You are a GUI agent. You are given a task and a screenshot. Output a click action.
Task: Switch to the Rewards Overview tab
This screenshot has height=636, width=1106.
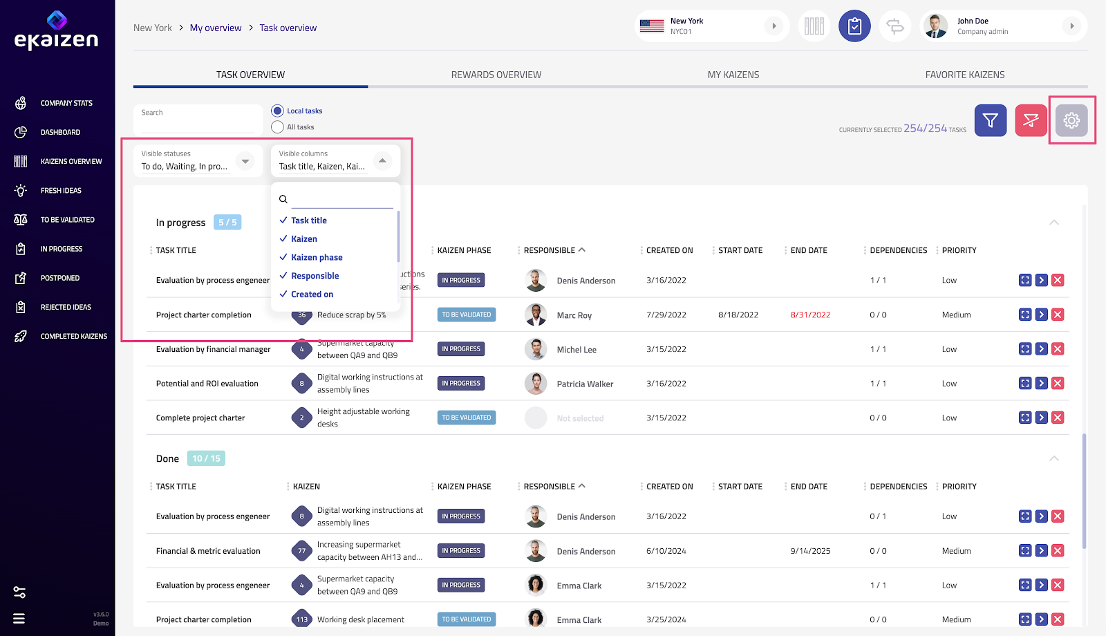pos(496,75)
